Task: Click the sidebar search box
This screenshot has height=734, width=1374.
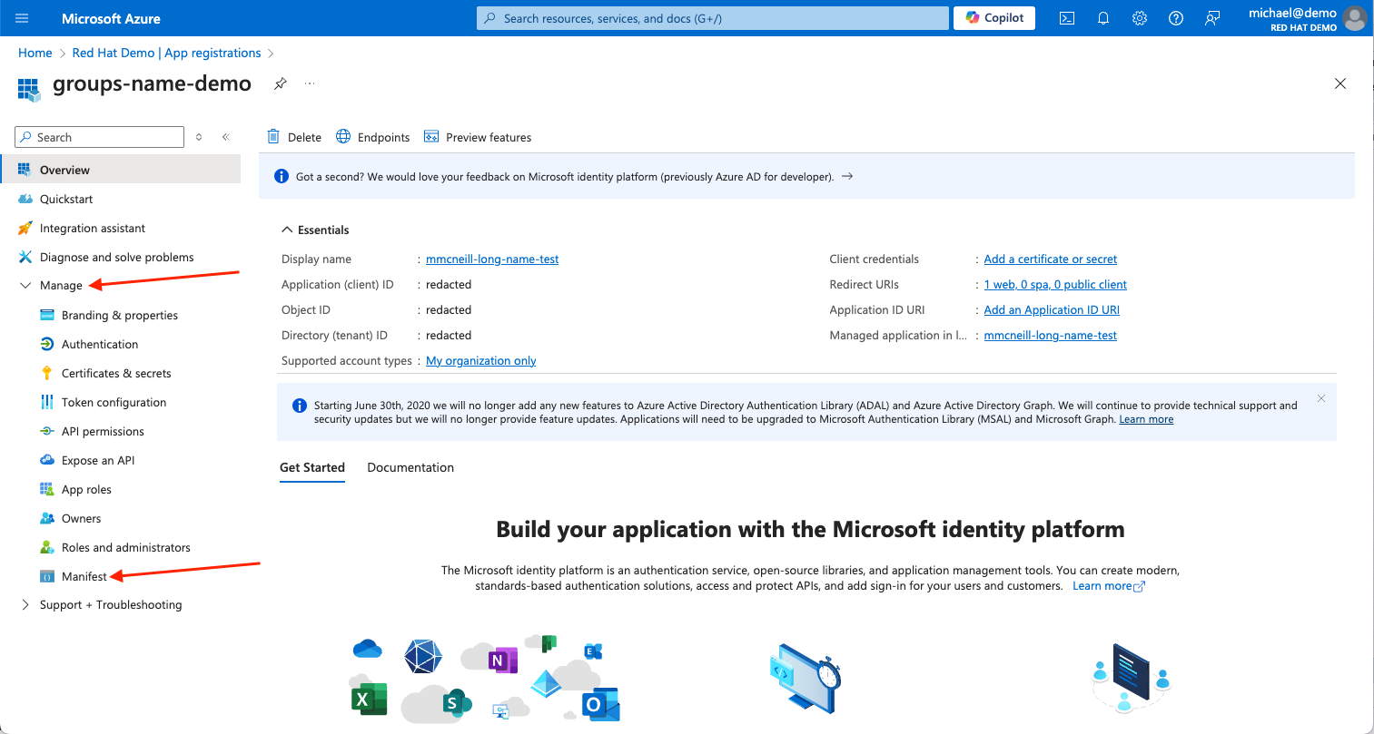Action: tap(98, 136)
